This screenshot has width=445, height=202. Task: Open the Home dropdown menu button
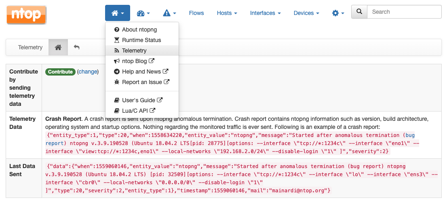click(118, 13)
